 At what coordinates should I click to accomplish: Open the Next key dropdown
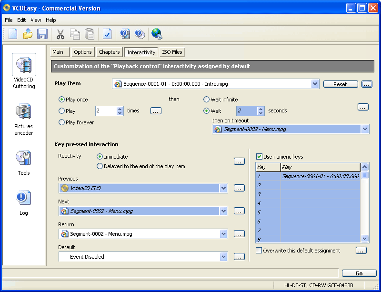223,211
